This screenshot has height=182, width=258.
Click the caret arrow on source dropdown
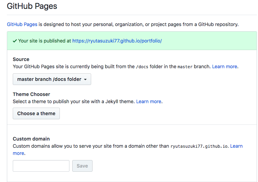coord(85,80)
